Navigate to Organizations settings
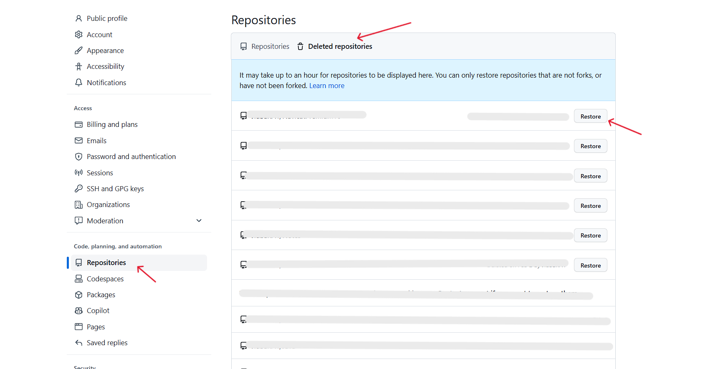This screenshot has height=369, width=723. (108, 205)
